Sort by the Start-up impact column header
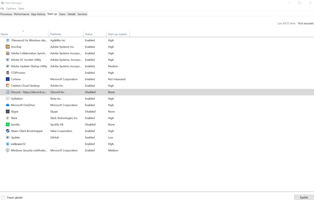The width and height of the screenshot is (314, 201). click(118, 34)
